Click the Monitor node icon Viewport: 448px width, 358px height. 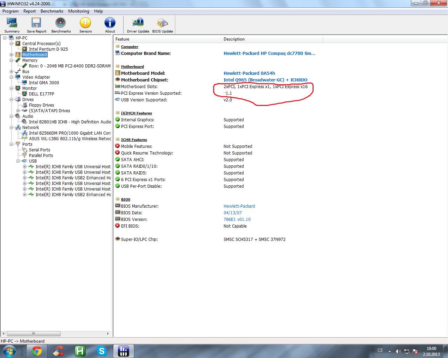pyautogui.click(x=18, y=88)
